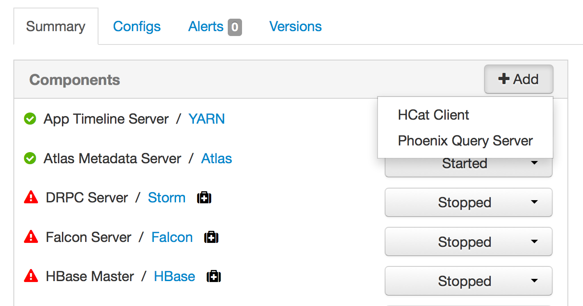Click red alert icon beside HBase Master
The height and width of the screenshot is (306, 583).
30,276
